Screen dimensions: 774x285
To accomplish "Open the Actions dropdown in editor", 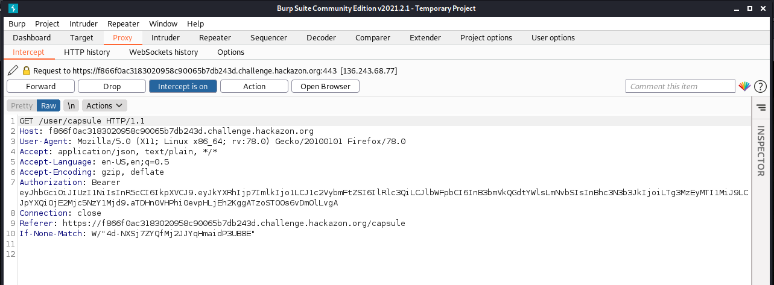I will [x=104, y=105].
